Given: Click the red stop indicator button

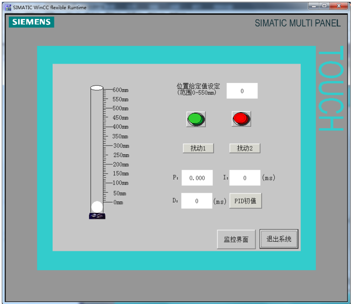Looking at the screenshot, I should pyautogui.click(x=241, y=119).
